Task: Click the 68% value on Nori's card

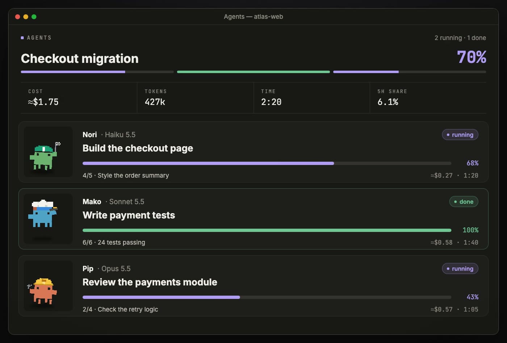Action: pyautogui.click(x=473, y=163)
